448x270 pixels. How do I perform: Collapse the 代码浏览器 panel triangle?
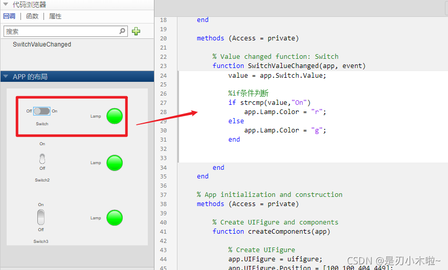coord(6,4)
